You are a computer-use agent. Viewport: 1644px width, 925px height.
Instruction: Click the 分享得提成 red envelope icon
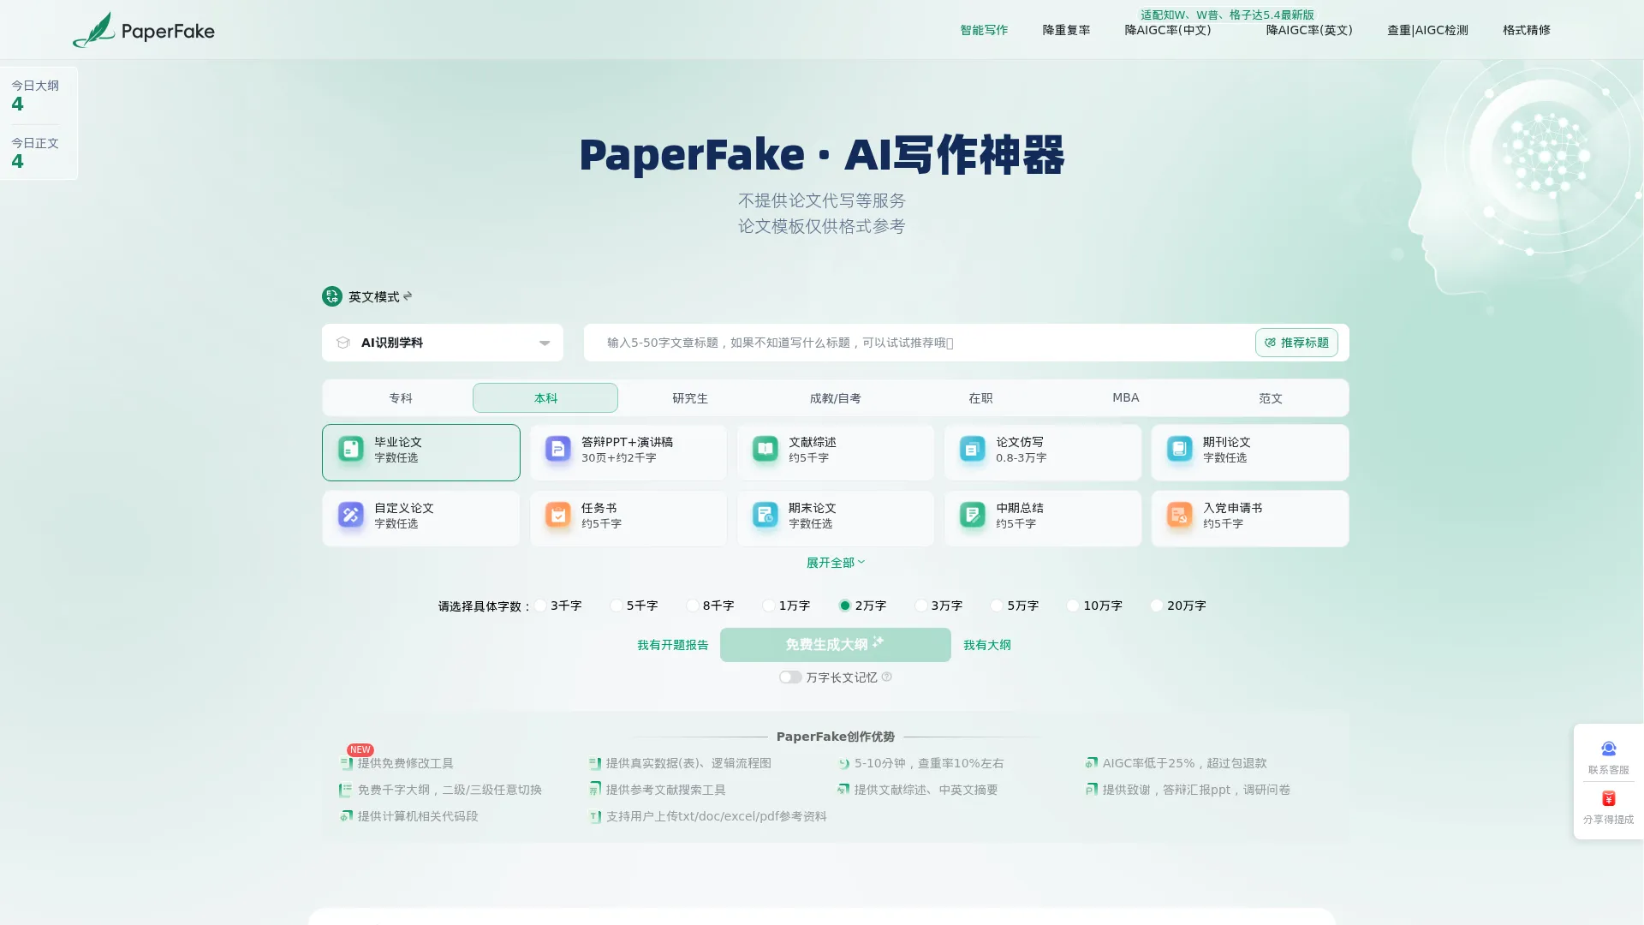[x=1609, y=798]
